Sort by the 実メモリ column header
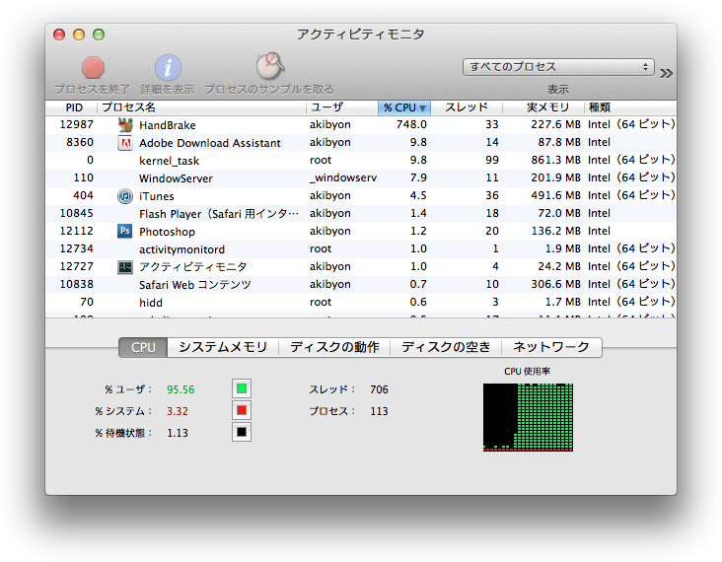The width and height of the screenshot is (722, 562). click(x=543, y=107)
